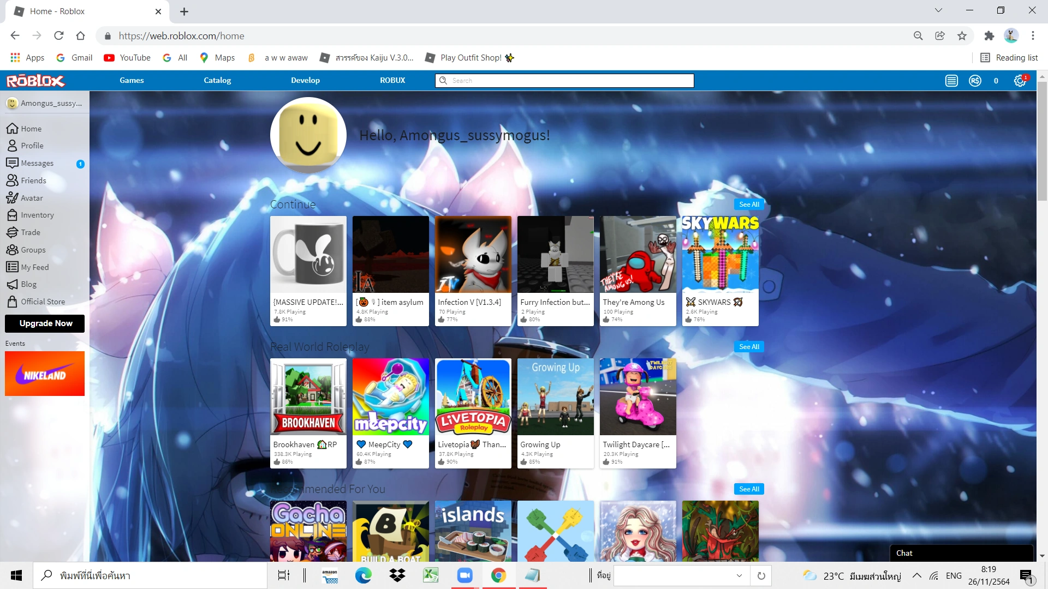Bookmark this page with star icon
1048x589 pixels.
click(962, 36)
